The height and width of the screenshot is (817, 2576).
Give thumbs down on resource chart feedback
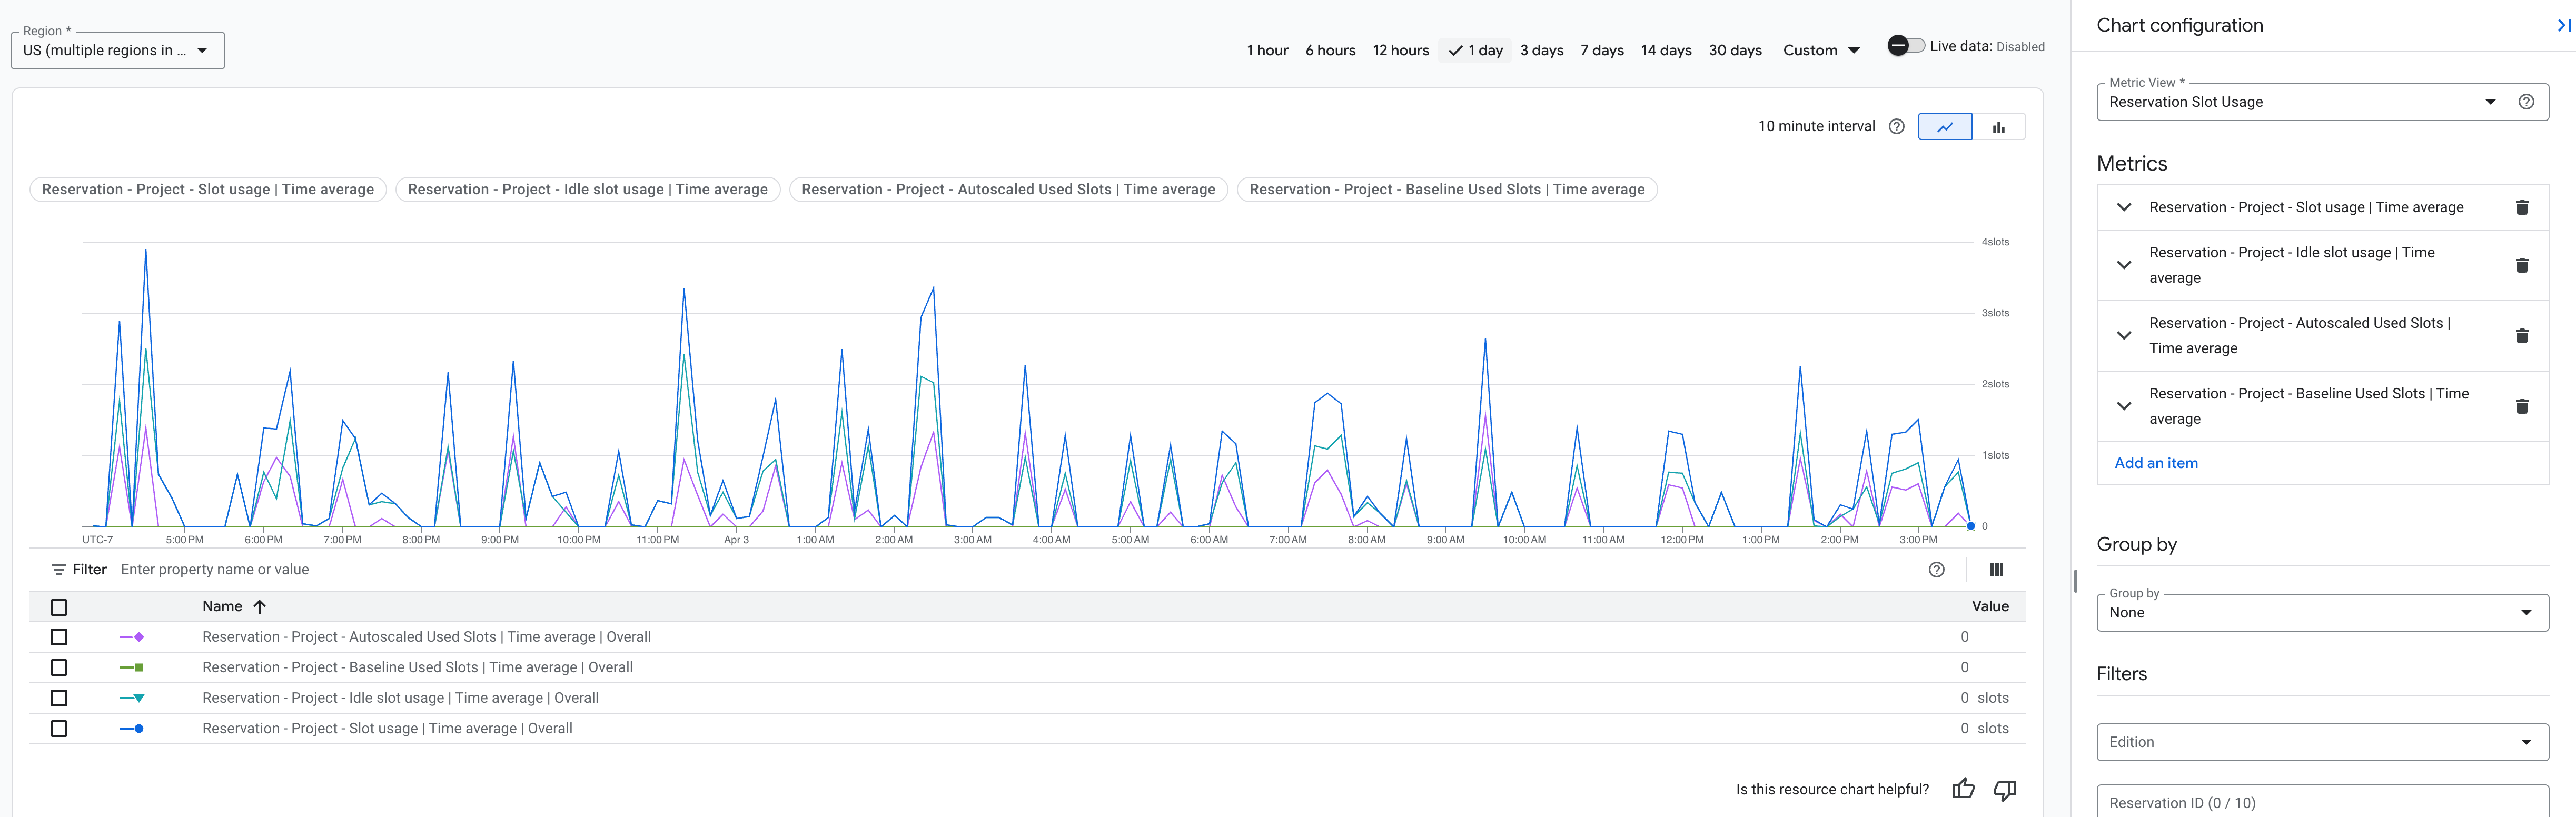point(2005,790)
